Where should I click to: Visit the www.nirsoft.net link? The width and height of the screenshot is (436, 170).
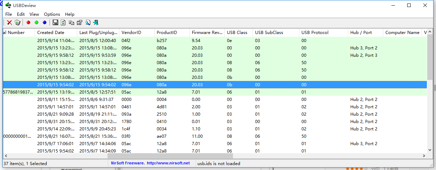click(x=168, y=163)
